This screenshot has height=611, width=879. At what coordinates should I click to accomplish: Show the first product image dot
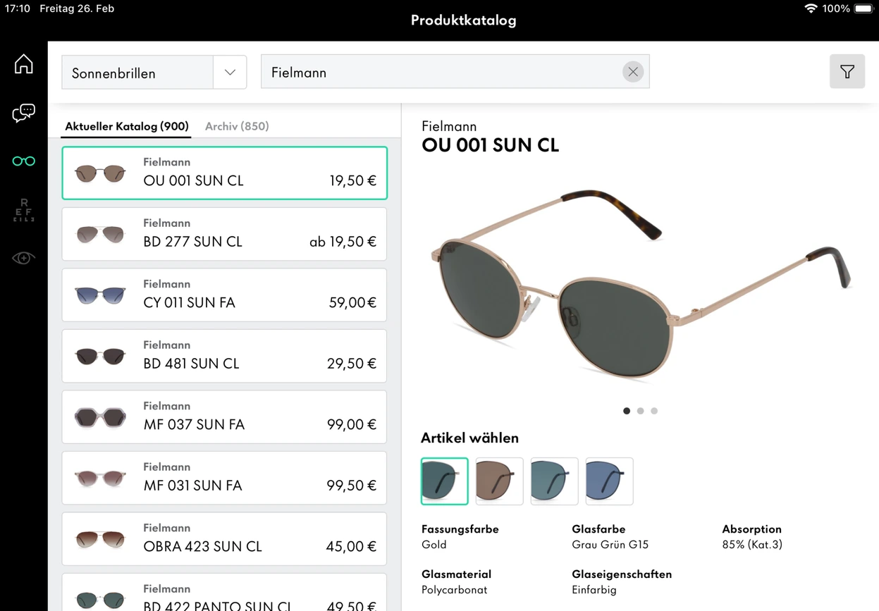click(627, 411)
